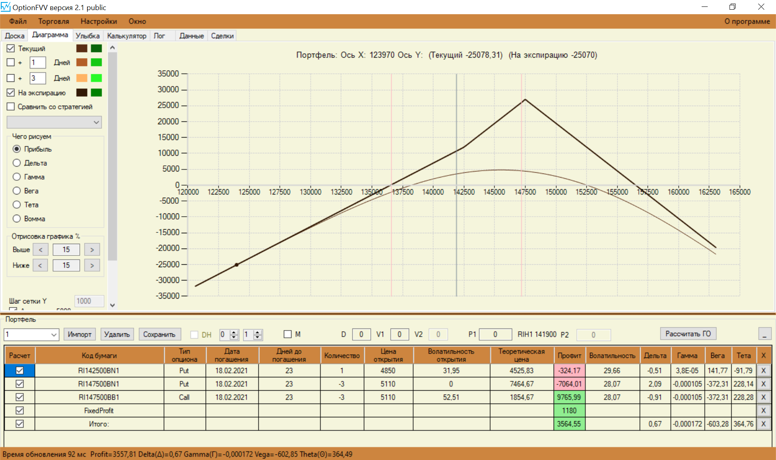Expand the portfolio number combo box

point(54,335)
